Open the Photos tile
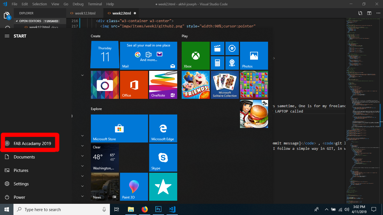This screenshot has width=383, height=215. tap(254, 56)
